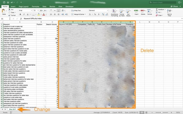Toggle Italic formatting
183x114 pixels.
pos(24,14)
